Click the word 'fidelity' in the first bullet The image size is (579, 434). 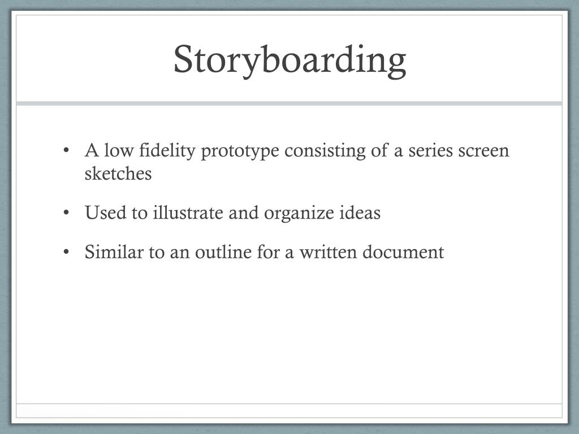(167, 151)
